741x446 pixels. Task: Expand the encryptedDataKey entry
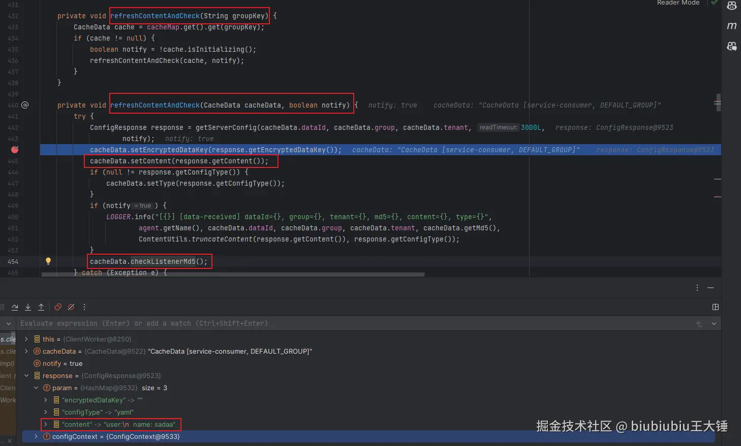click(x=46, y=400)
